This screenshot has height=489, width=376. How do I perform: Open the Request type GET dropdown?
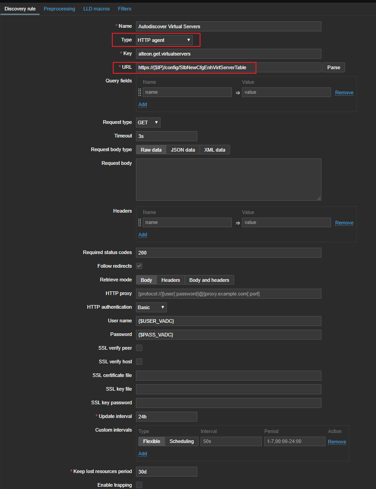(x=148, y=122)
